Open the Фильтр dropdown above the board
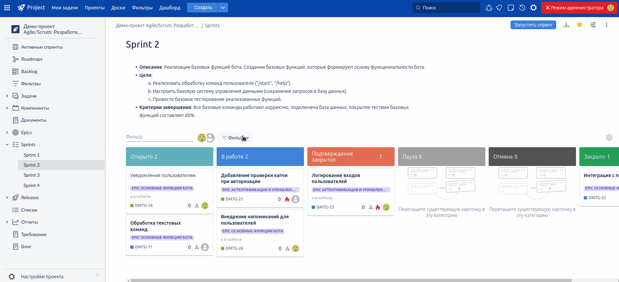The width and height of the screenshot is (619, 282). [235, 138]
